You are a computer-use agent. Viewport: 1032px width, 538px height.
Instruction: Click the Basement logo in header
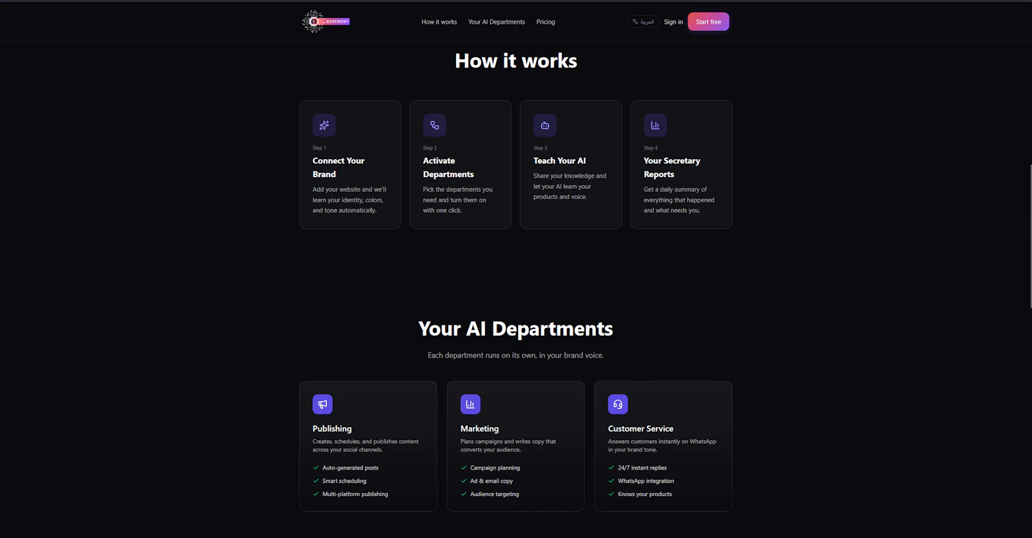tap(326, 21)
